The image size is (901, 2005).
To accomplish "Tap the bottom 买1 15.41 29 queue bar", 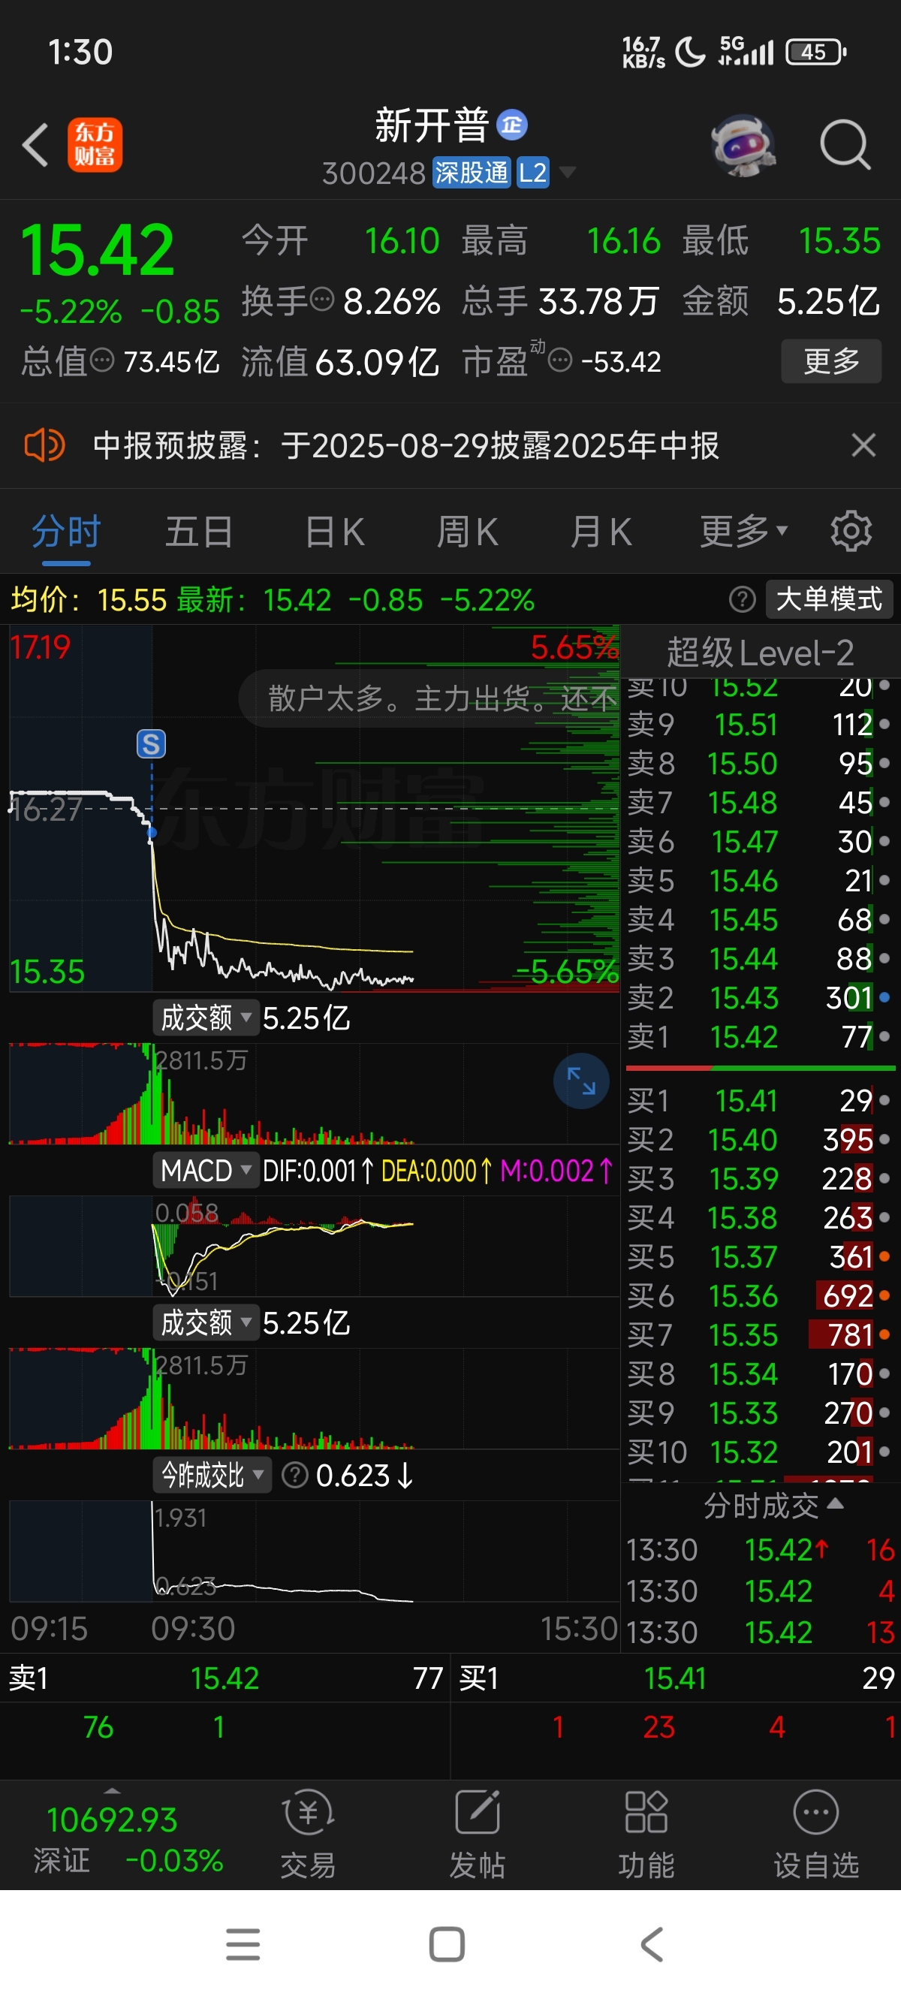I will point(677,1679).
